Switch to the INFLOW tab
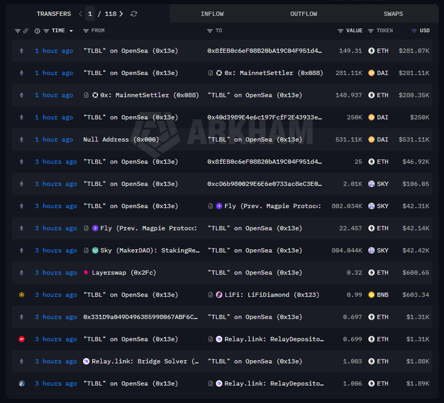Screen dimensions: 444x403 pyautogui.click(x=212, y=14)
